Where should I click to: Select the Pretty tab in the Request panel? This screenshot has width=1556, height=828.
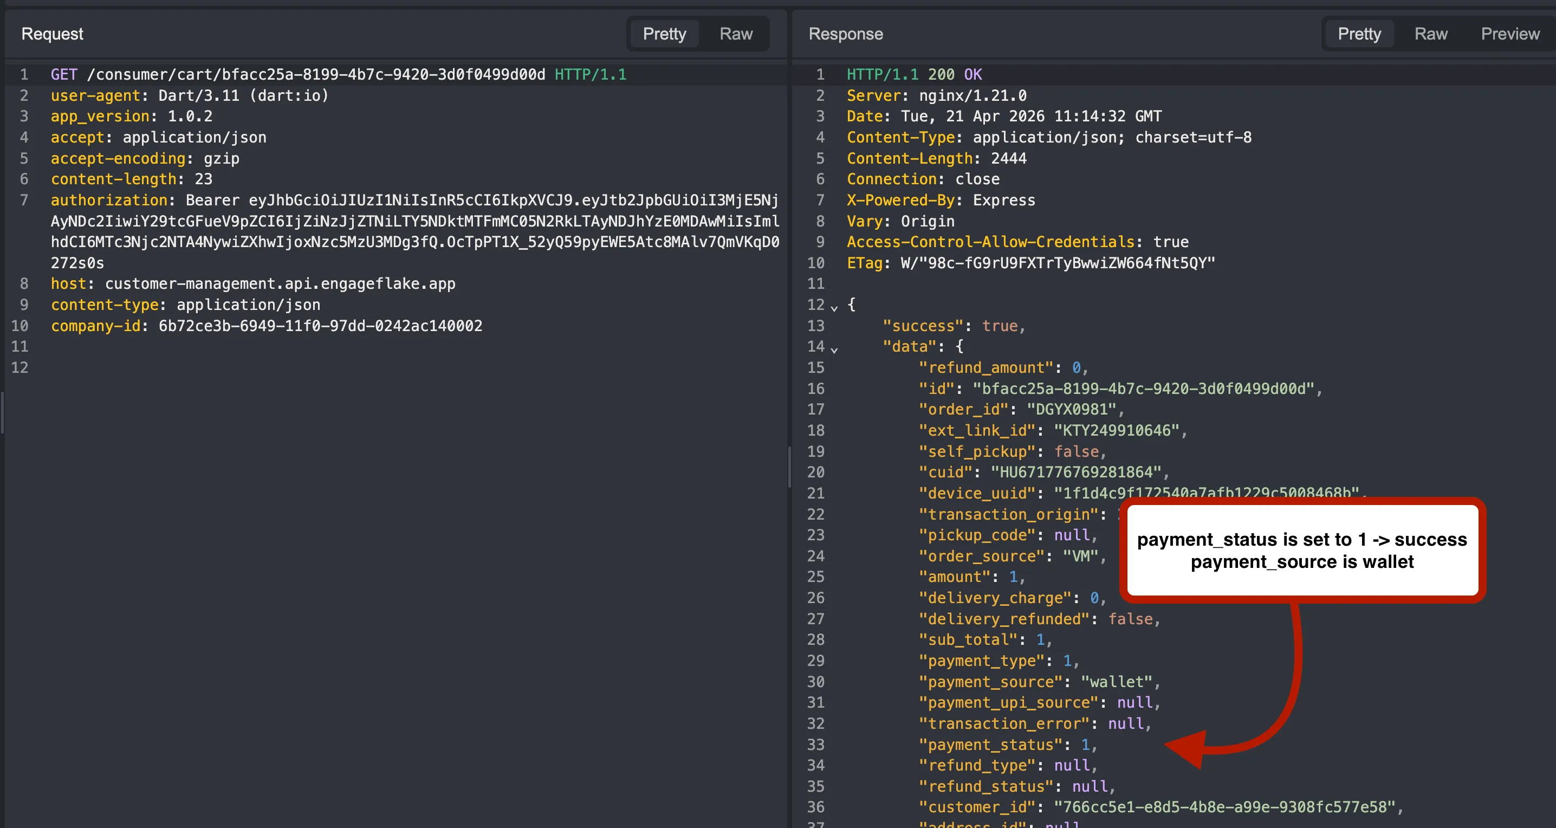point(664,33)
